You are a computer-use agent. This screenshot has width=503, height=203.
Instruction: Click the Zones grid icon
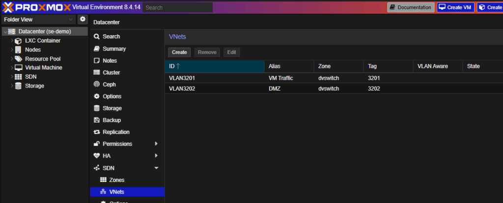pos(103,180)
